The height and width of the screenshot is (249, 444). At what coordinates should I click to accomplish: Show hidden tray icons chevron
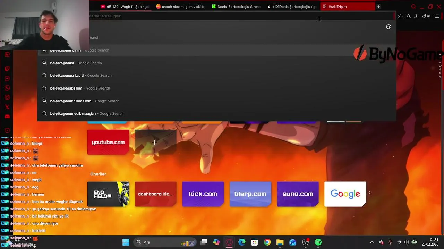tap(372, 242)
